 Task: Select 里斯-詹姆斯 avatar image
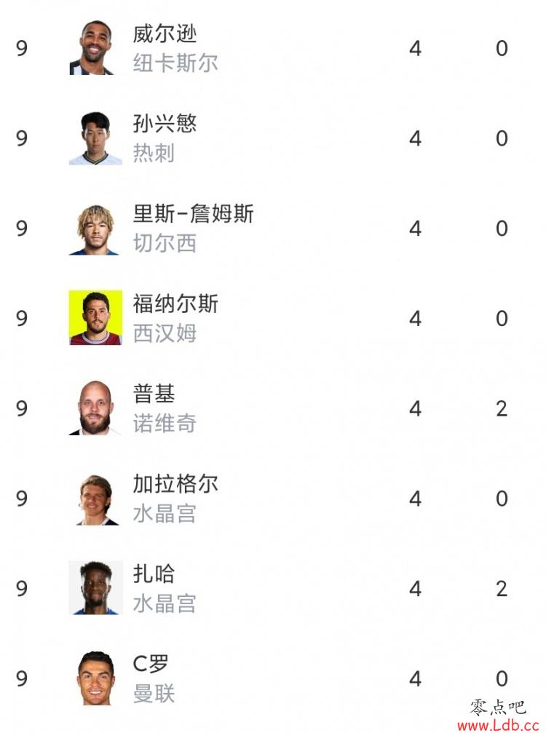tap(95, 228)
